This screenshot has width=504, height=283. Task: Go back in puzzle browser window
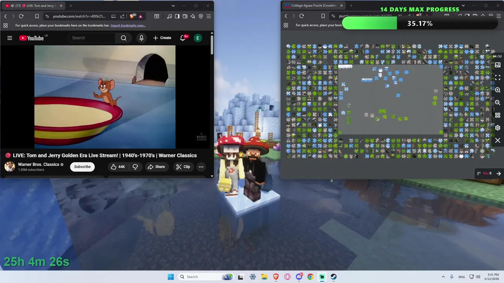(x=286, y=16)
